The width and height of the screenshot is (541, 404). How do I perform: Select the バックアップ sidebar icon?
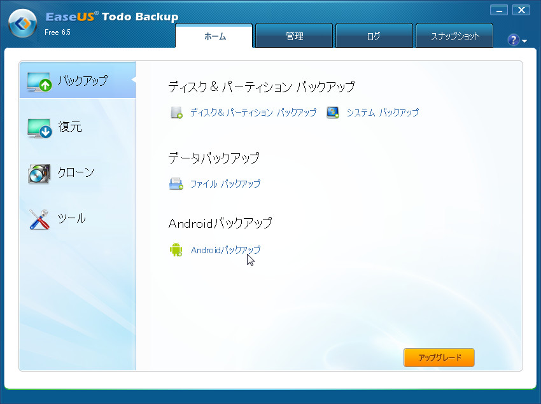point(39,80)
